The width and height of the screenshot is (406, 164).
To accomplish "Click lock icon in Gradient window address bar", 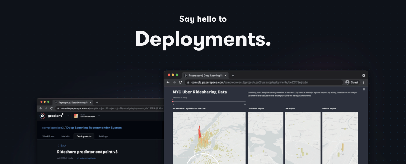I will pyautogui.click(x=58, y=108).
